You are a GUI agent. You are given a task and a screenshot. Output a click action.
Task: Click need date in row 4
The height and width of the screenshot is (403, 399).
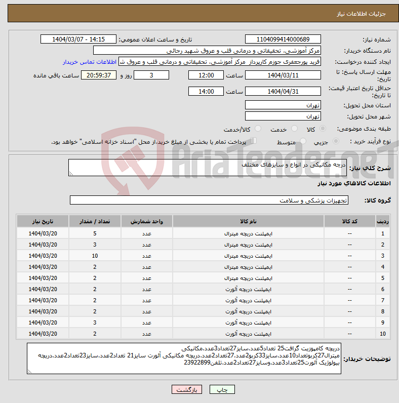43,267
